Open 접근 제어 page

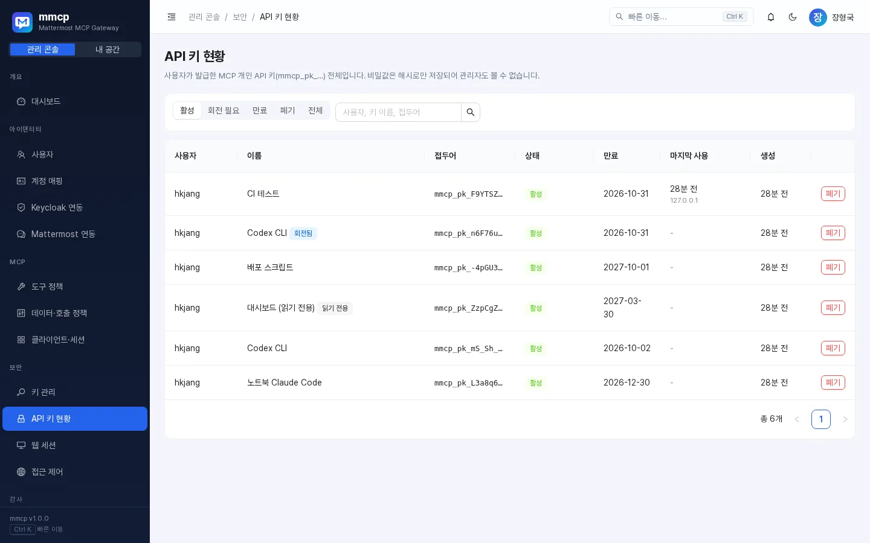tap(75, 472)
